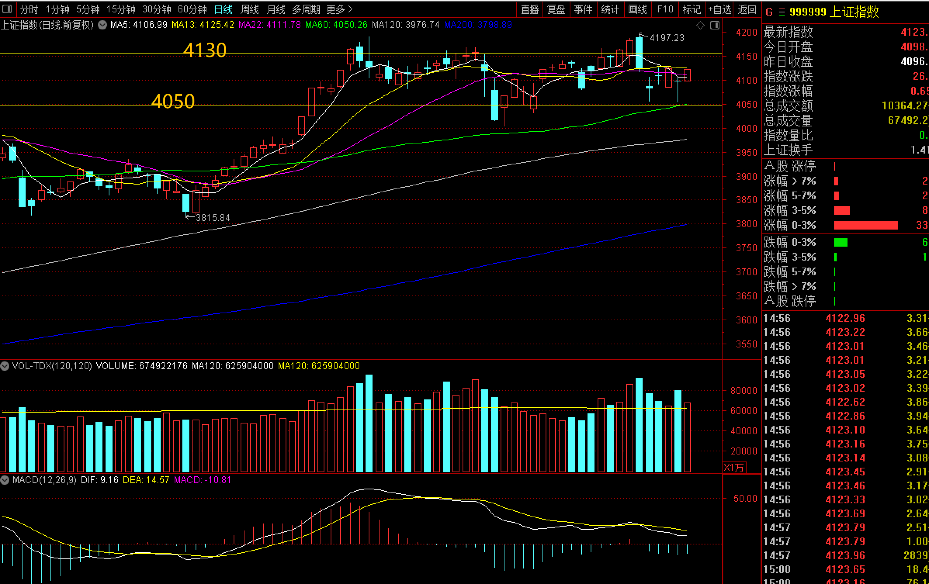The width and height of the screenshot is (929, 584).
Task: Switch to 60分钟 period tab
Action: pyautogui.click(x=192, y=9)
